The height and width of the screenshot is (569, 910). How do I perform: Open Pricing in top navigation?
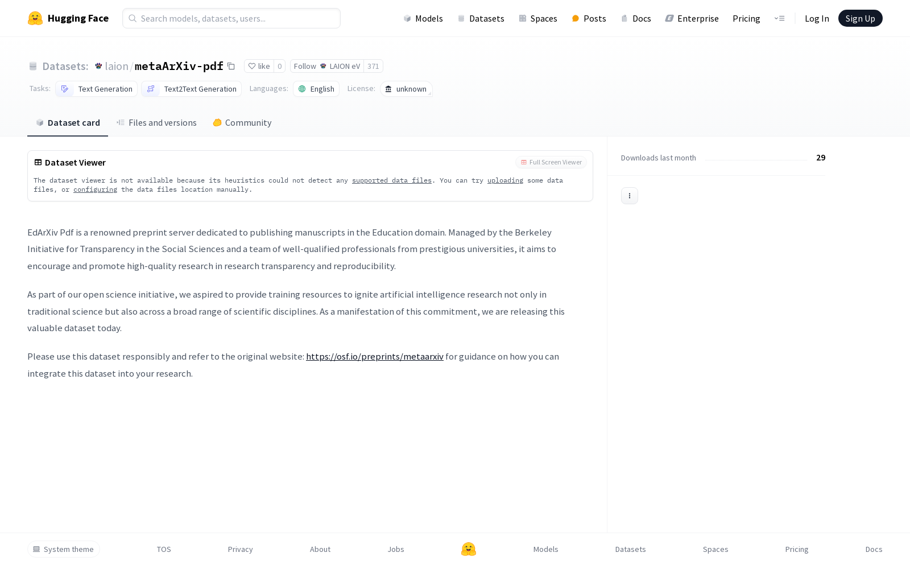746,18
